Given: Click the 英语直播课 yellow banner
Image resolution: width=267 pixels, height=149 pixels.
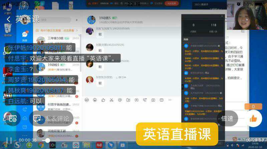Looking at the screenshot, I should click(x=177, y=134).
